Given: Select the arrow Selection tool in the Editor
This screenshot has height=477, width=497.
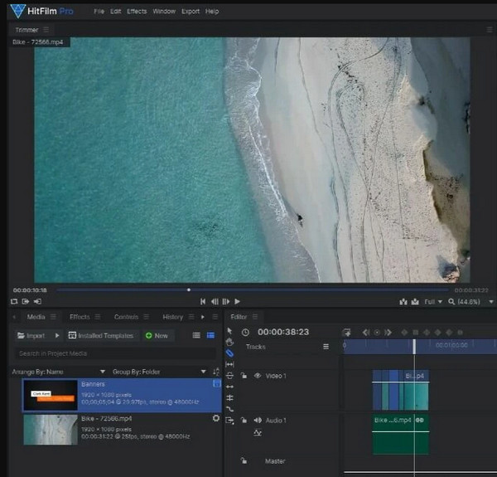Looking at the screenshot, I should click(229, 331).
